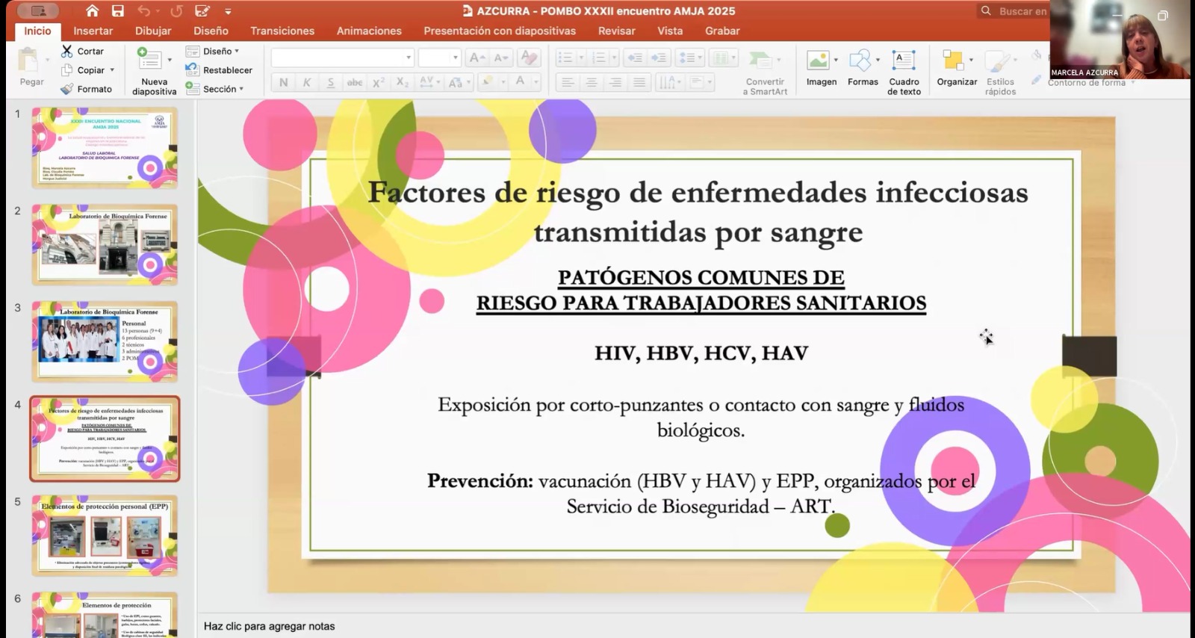Clear all formatting with the eraser A icon
This screenshot has height=638, width=1195.
(x=528, y=58)
